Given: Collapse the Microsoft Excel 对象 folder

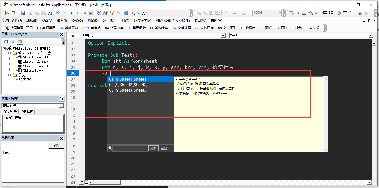Looking at the screenshot, I should pos(10,53).
